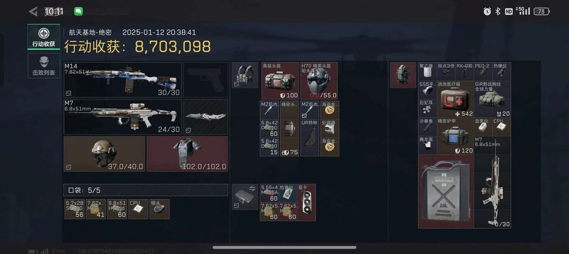Tap the large fuel canister item
This screenshot has height=254, width=569.
tap(446, 191)
